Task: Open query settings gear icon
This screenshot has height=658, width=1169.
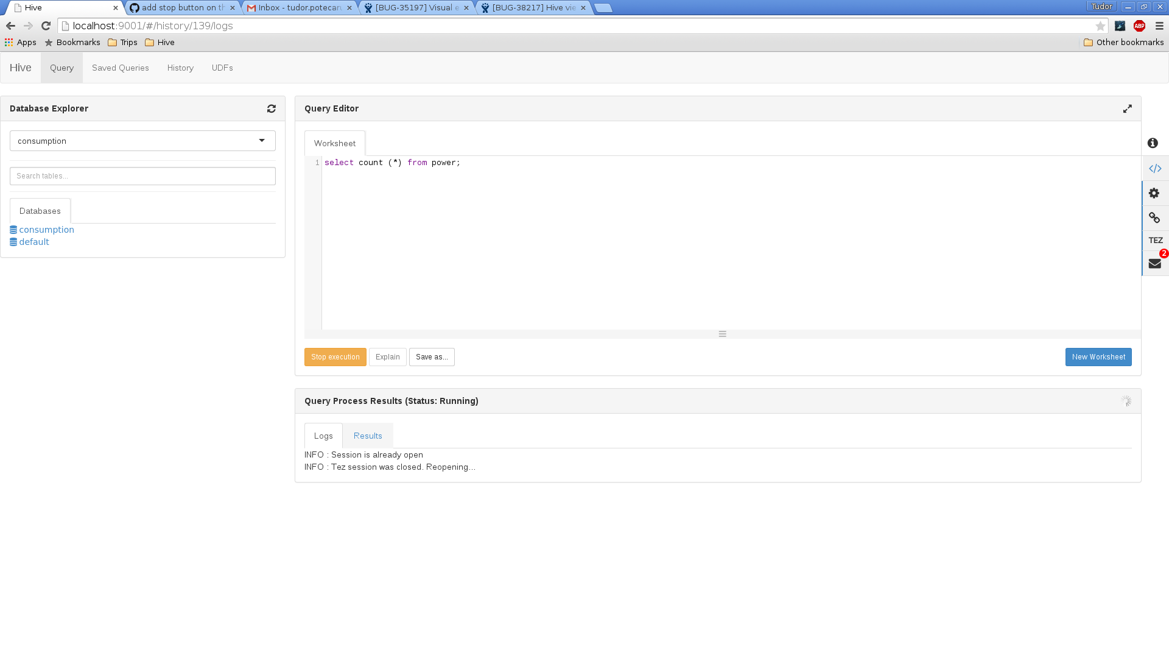Action: [x=1154, y=193]
